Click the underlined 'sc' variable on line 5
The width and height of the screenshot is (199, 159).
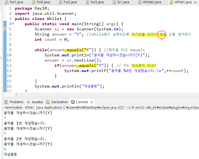pyautogui.click(x=57, y=29)
